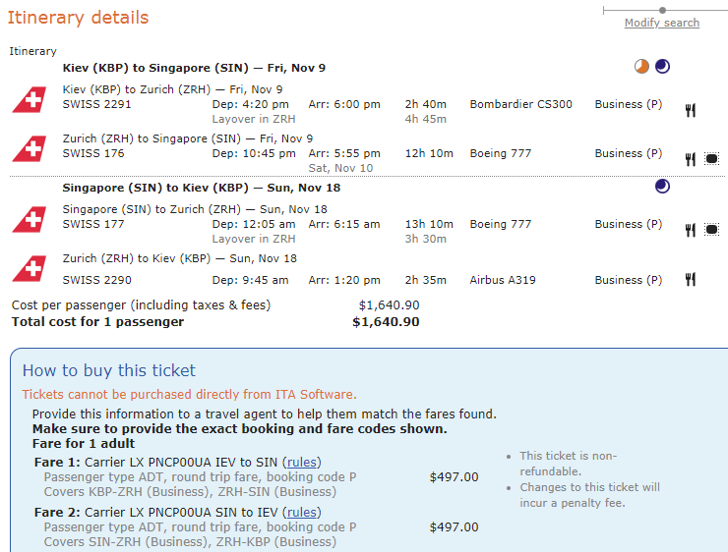
Task: Click the SWISS logo beside flight 2290
Action: [29, 268]
